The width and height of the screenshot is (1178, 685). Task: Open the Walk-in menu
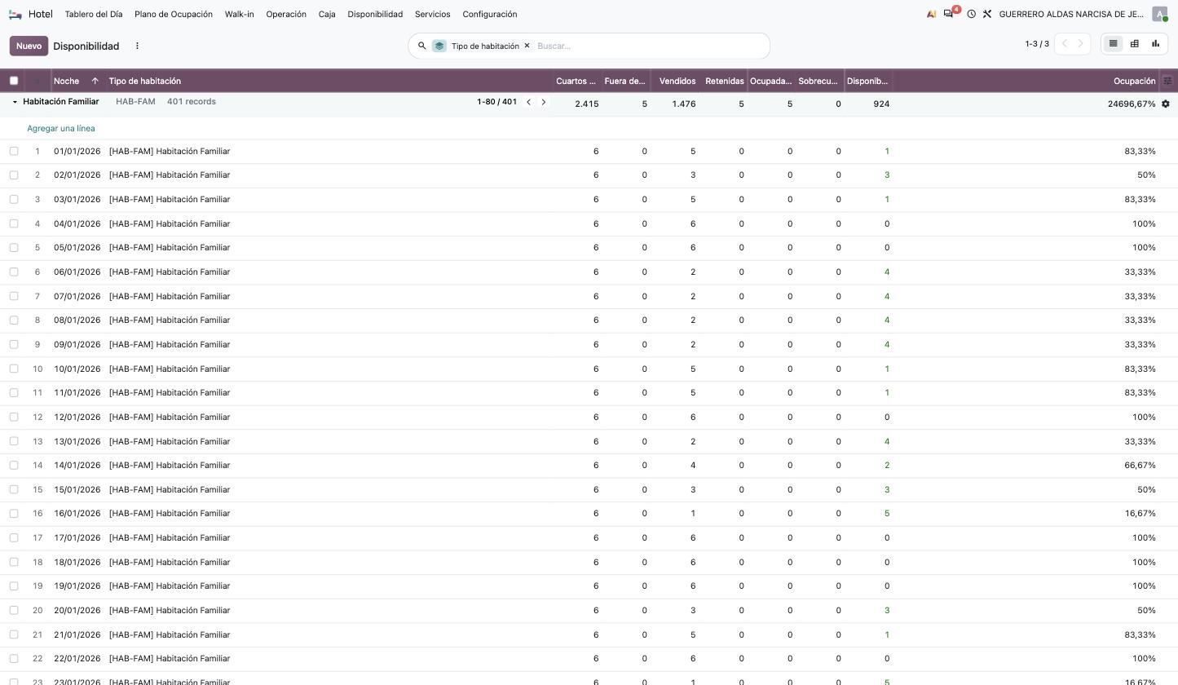[240, 14]
